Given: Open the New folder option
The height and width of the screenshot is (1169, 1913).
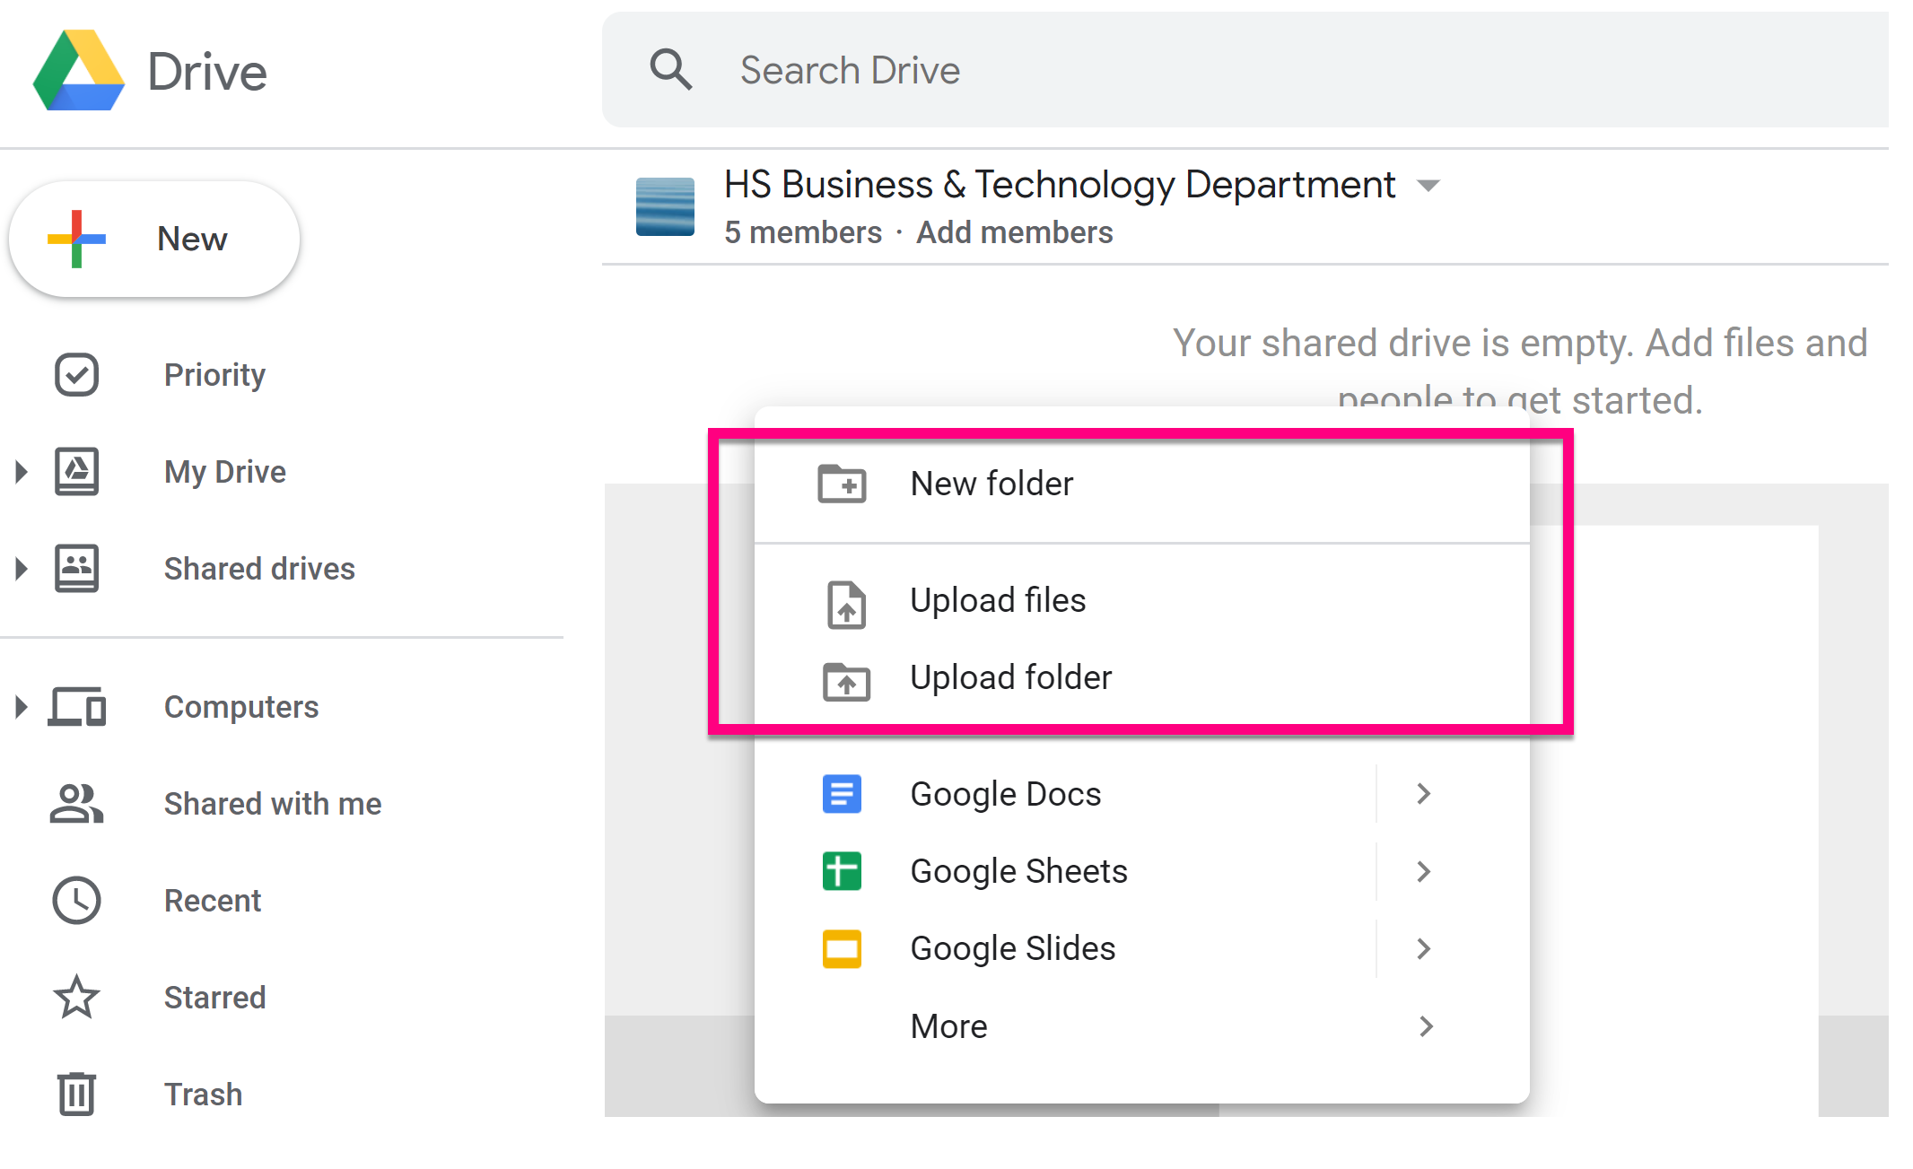Looking at the screenshot, I should (991, 483).
